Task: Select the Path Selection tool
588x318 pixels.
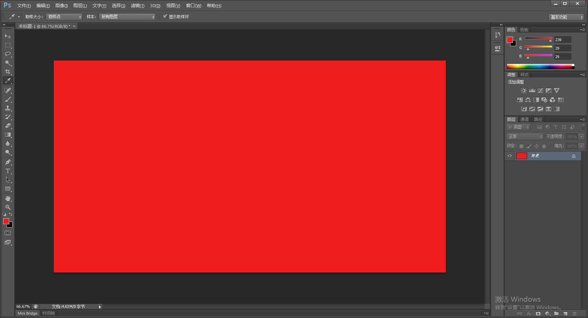Action: [8, 180]
